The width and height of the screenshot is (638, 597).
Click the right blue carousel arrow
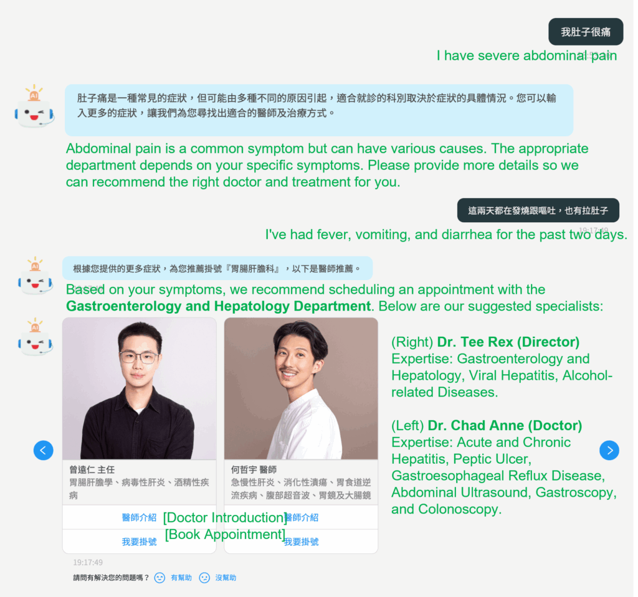609,450
